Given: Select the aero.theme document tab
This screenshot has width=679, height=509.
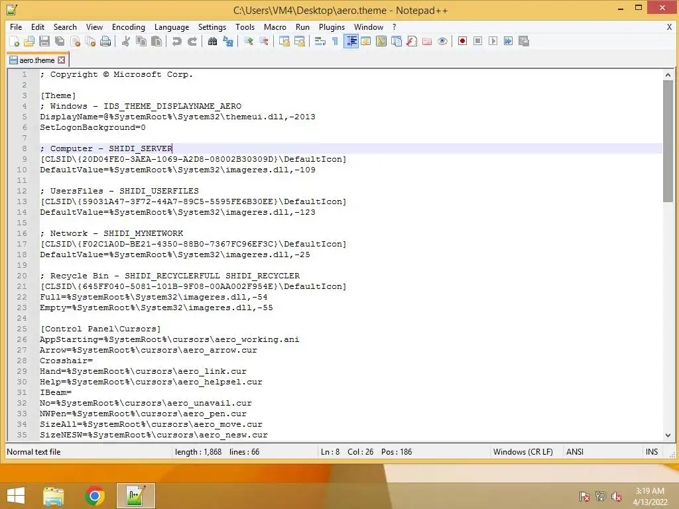Looking at the screenshot, I should 37,60.
